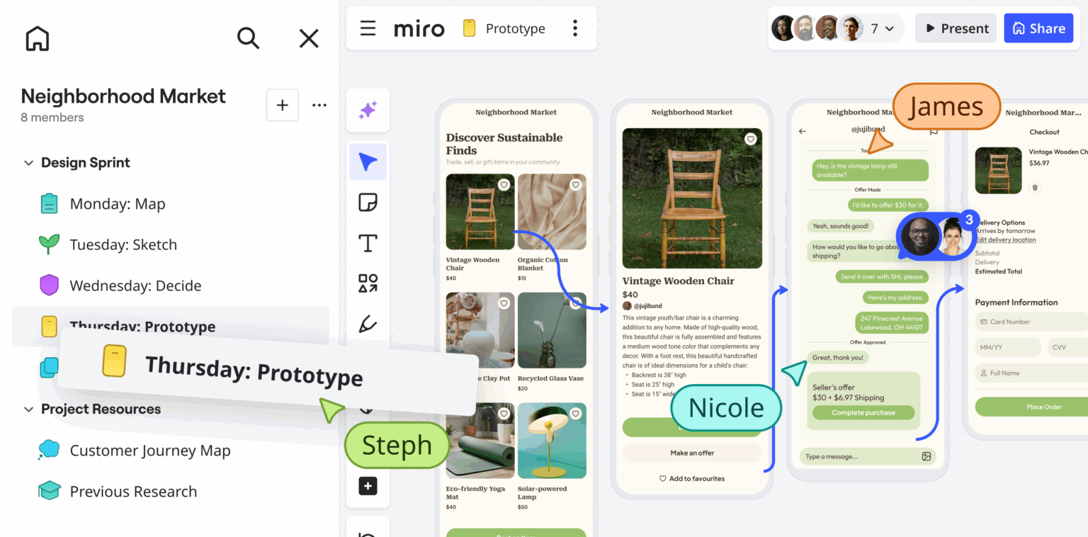Collapse the Project Resources section
Screen dimensions: 1088x537
[x=28, y=409]
